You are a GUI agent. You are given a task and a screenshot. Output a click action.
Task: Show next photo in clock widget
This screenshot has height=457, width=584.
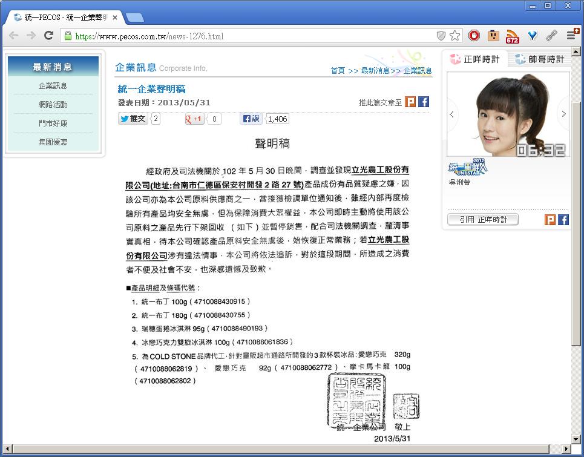pyautogui.click(x=563, y=114)
